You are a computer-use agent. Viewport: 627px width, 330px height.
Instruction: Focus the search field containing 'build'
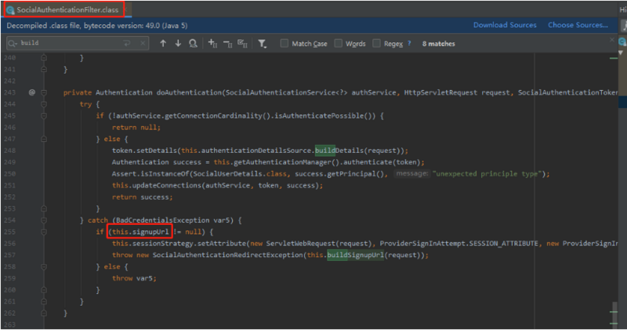[x=78, y=43]
